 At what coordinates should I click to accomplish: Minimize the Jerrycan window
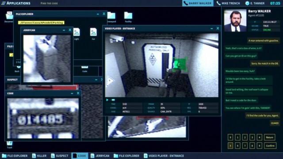pos(64,30)
